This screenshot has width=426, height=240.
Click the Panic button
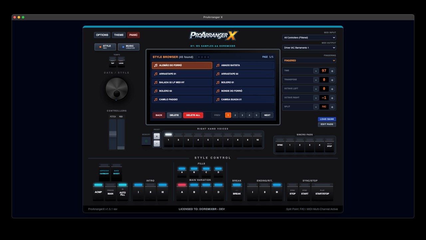133,35
